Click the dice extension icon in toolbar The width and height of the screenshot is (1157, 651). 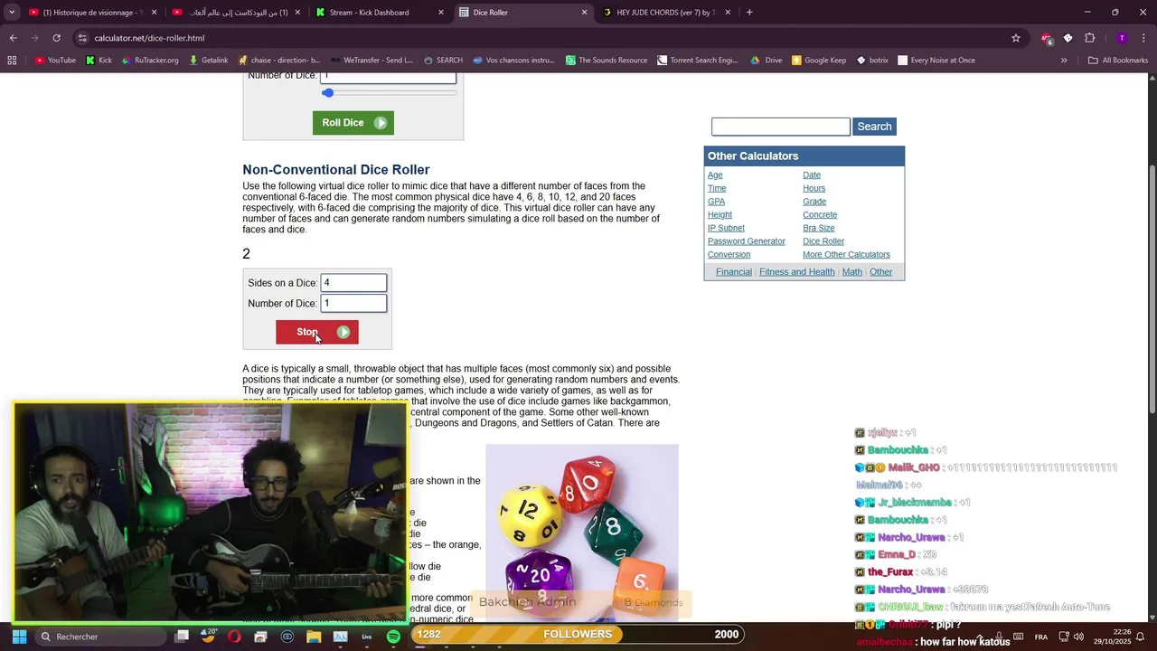point(1068,38)
